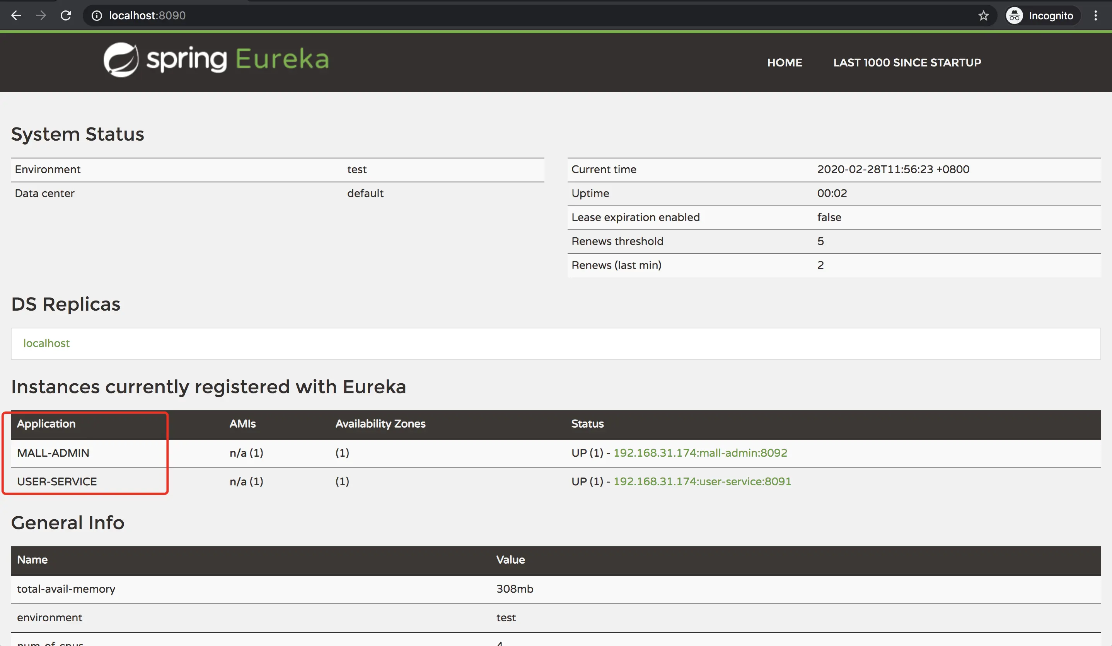This screenshot has width=1112, height=646.
Task: Click the Incognito profile icon
Action: [x=1014, y=15]
